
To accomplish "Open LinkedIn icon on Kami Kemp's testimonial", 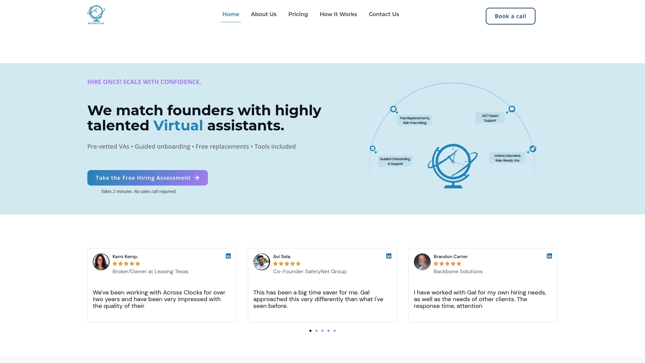I will tap(228, 256).
